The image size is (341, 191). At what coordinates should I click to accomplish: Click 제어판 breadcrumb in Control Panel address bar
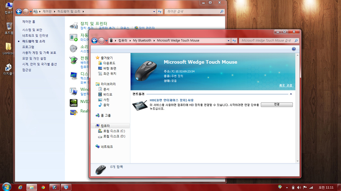click(47, 11)
